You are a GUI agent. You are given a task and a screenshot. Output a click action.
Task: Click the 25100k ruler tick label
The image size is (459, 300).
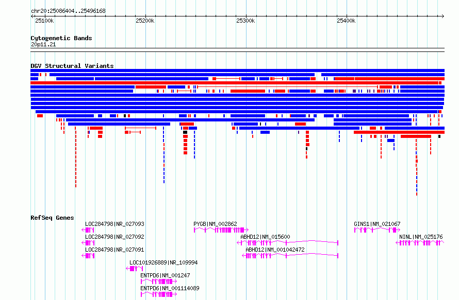pyautogui.click(x=44, y=21)
